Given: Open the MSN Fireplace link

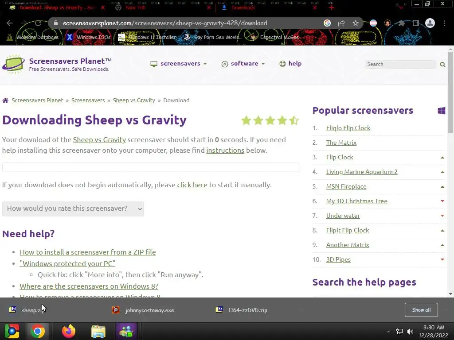Looking at the screenshot, I should (346, 186).
